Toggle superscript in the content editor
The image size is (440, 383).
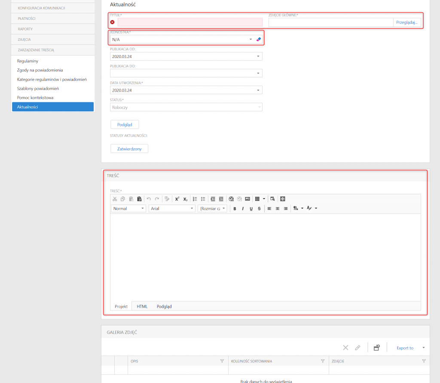click(177, 199)
